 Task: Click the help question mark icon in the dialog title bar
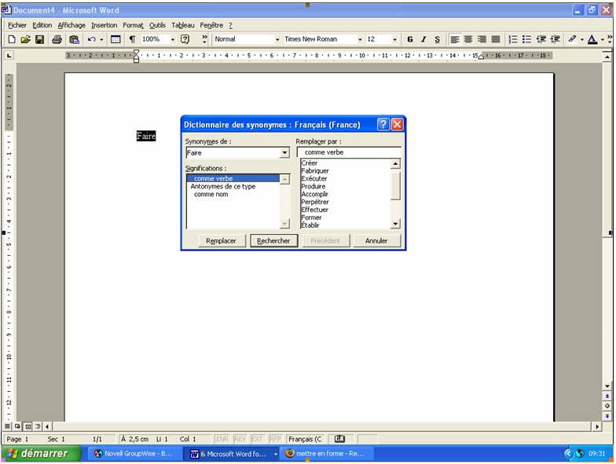383,124
